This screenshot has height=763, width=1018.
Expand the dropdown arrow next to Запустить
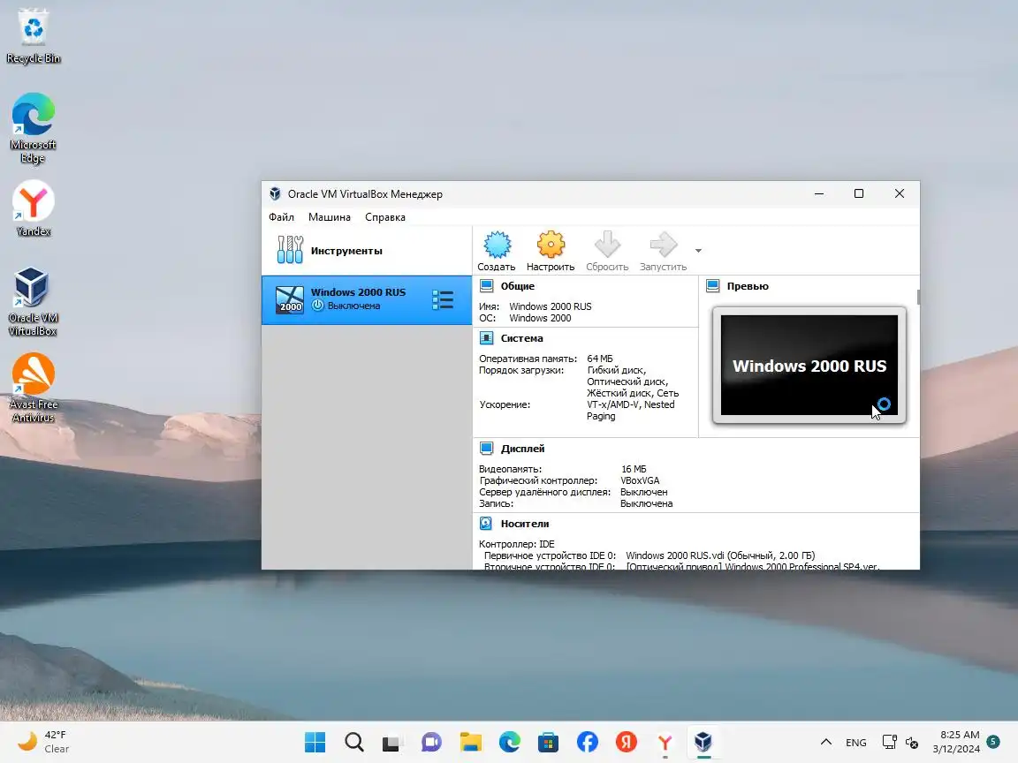click(x=699, y=251)
